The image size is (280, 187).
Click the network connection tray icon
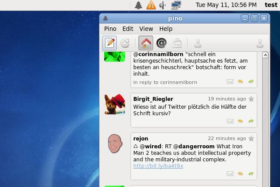[176, 5]
